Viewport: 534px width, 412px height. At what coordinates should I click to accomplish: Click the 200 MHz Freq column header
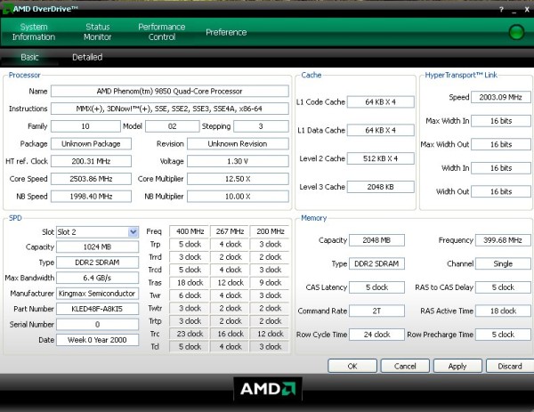click(x=270, y=231)
